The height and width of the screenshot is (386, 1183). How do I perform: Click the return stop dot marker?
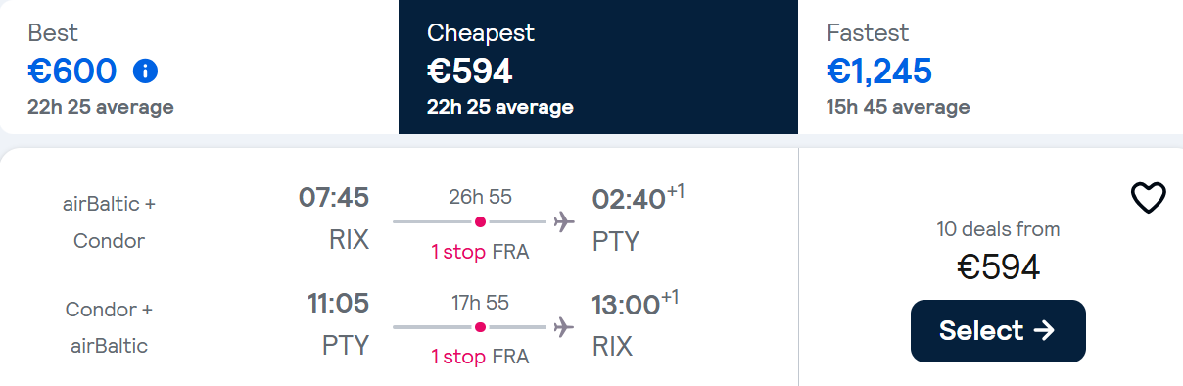[x=480, y=328]
